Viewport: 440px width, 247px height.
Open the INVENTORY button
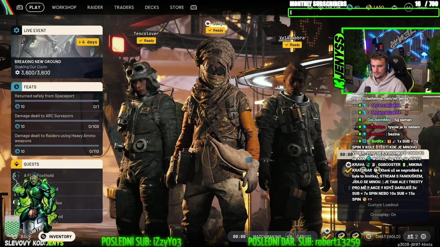[57, 236]
